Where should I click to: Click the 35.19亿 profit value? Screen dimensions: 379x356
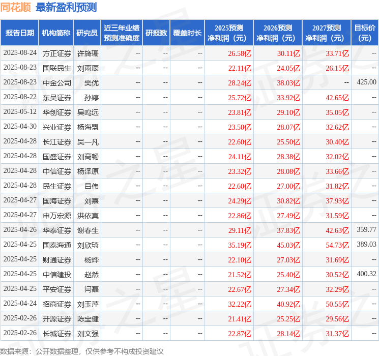tap(240, 245)
